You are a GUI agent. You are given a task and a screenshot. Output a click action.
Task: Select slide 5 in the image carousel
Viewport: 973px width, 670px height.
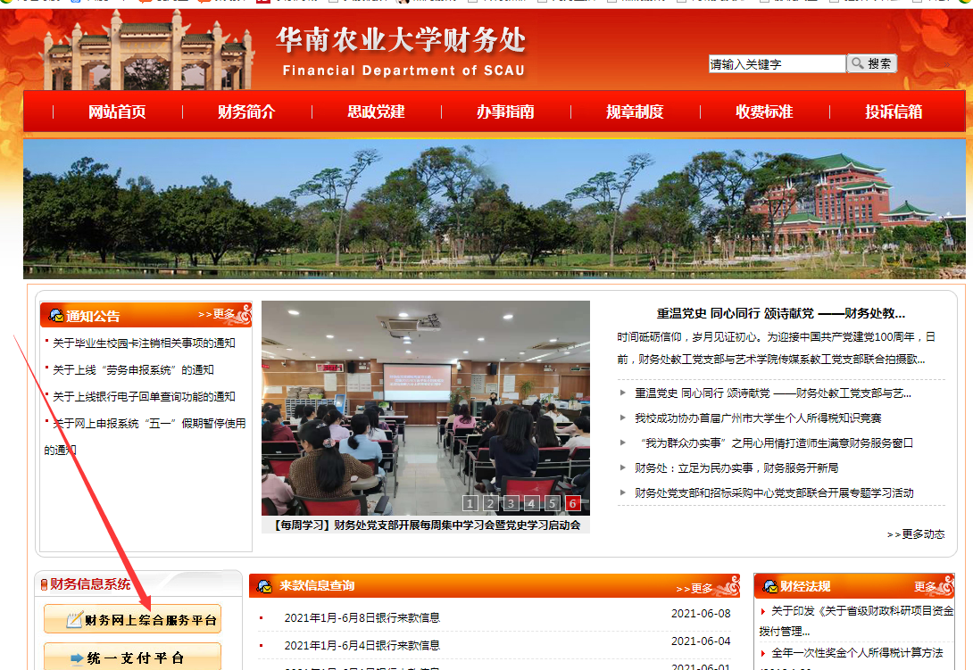[x=552, y=503]
